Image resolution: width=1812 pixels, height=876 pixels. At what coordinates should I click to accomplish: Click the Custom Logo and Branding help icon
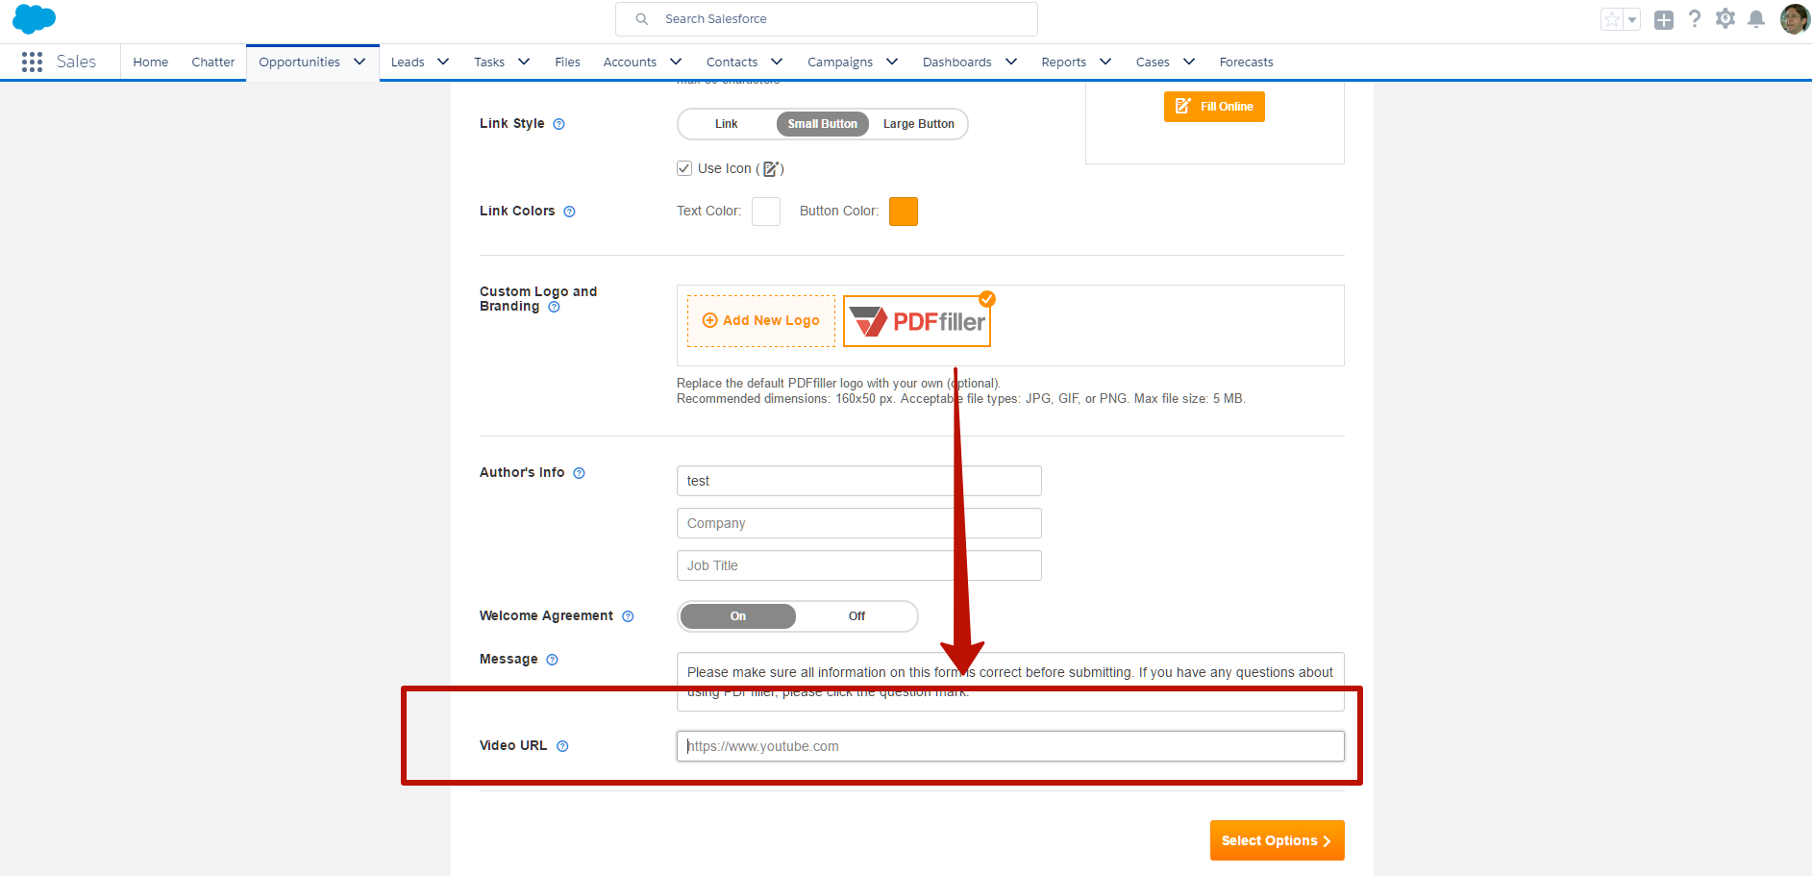[x=554, y=307]
